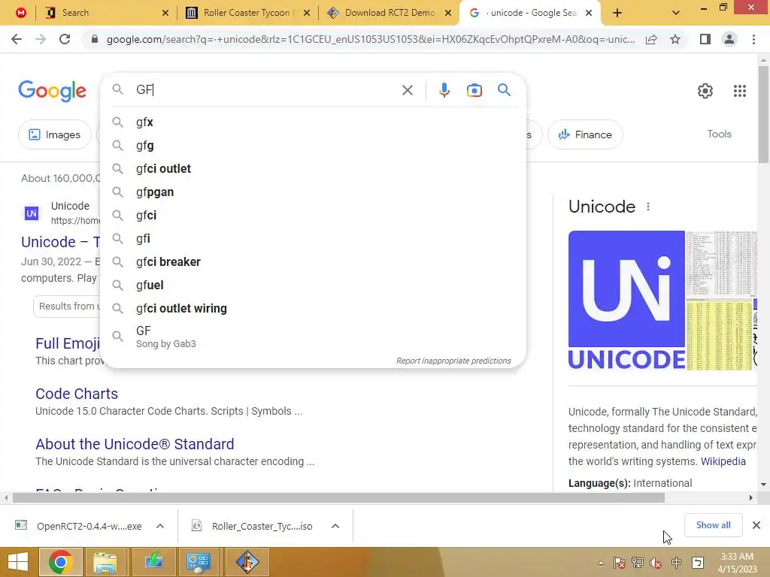Bookmark this page with star icon
Image resolution: width=770 pixels, height=577 pixels.
(x=675, y=39)
